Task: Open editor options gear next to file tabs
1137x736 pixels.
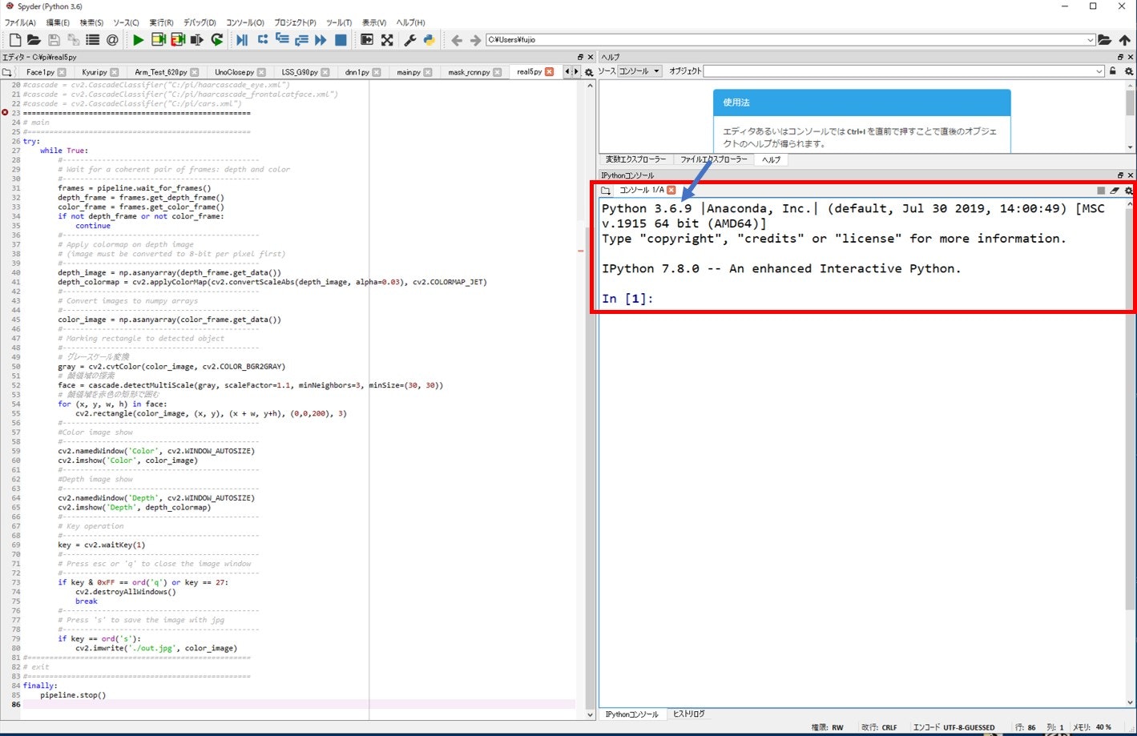Action: tap(589, 72)
